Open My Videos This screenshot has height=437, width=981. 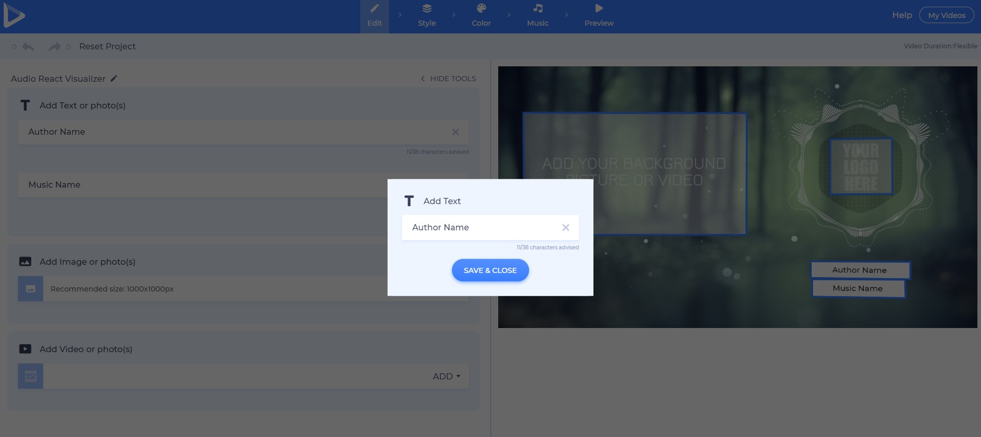click(x=946, y=15)
